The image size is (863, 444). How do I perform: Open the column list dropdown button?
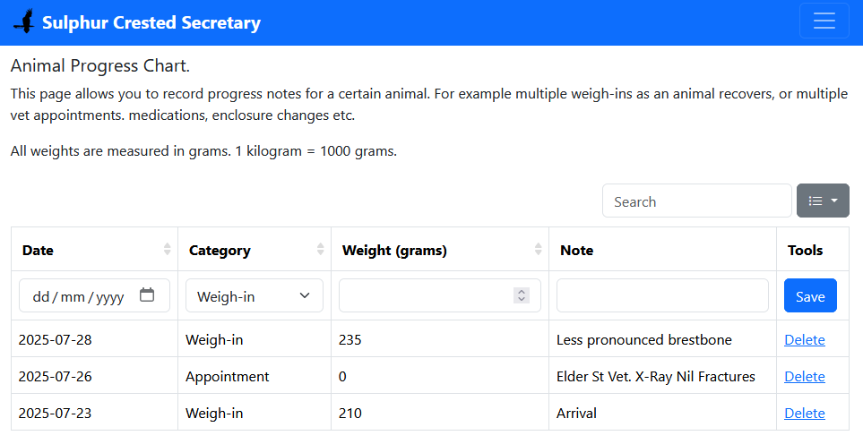823,201
